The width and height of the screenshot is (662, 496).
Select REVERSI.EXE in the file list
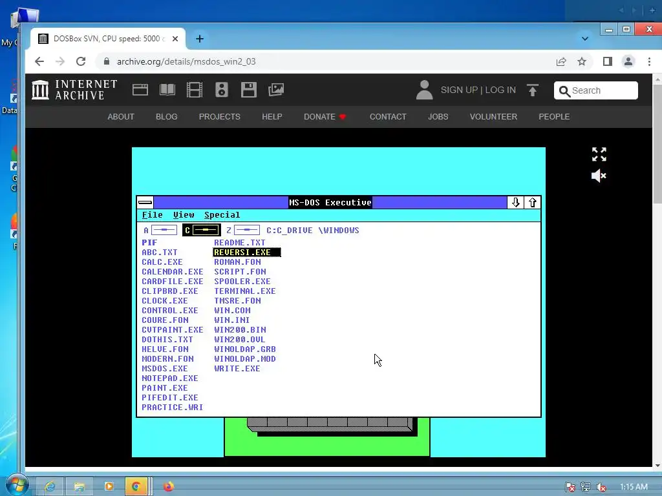(246, 253)
